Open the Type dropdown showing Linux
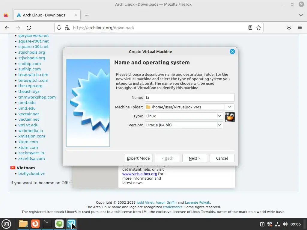The width and height of the screenshot is (307, 230). click(x=184, y=116)
